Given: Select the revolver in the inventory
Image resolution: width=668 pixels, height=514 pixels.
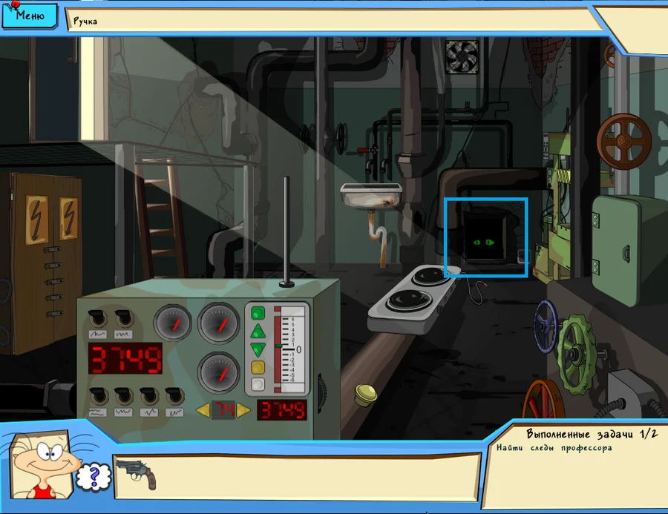Looking at the screenshot, I should (136, 473).
